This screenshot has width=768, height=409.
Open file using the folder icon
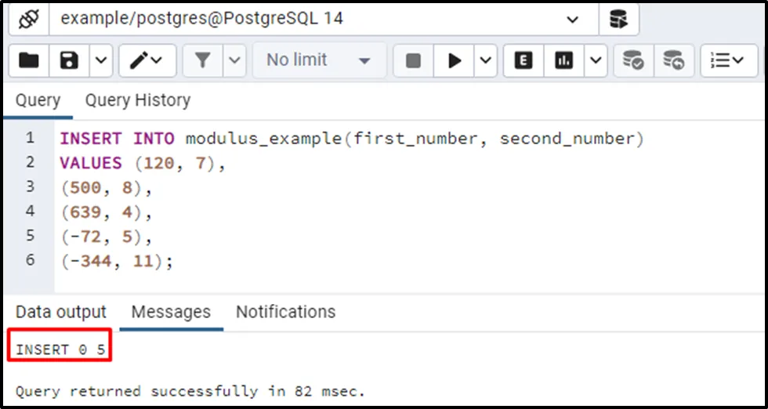click(x=28, y=60)
